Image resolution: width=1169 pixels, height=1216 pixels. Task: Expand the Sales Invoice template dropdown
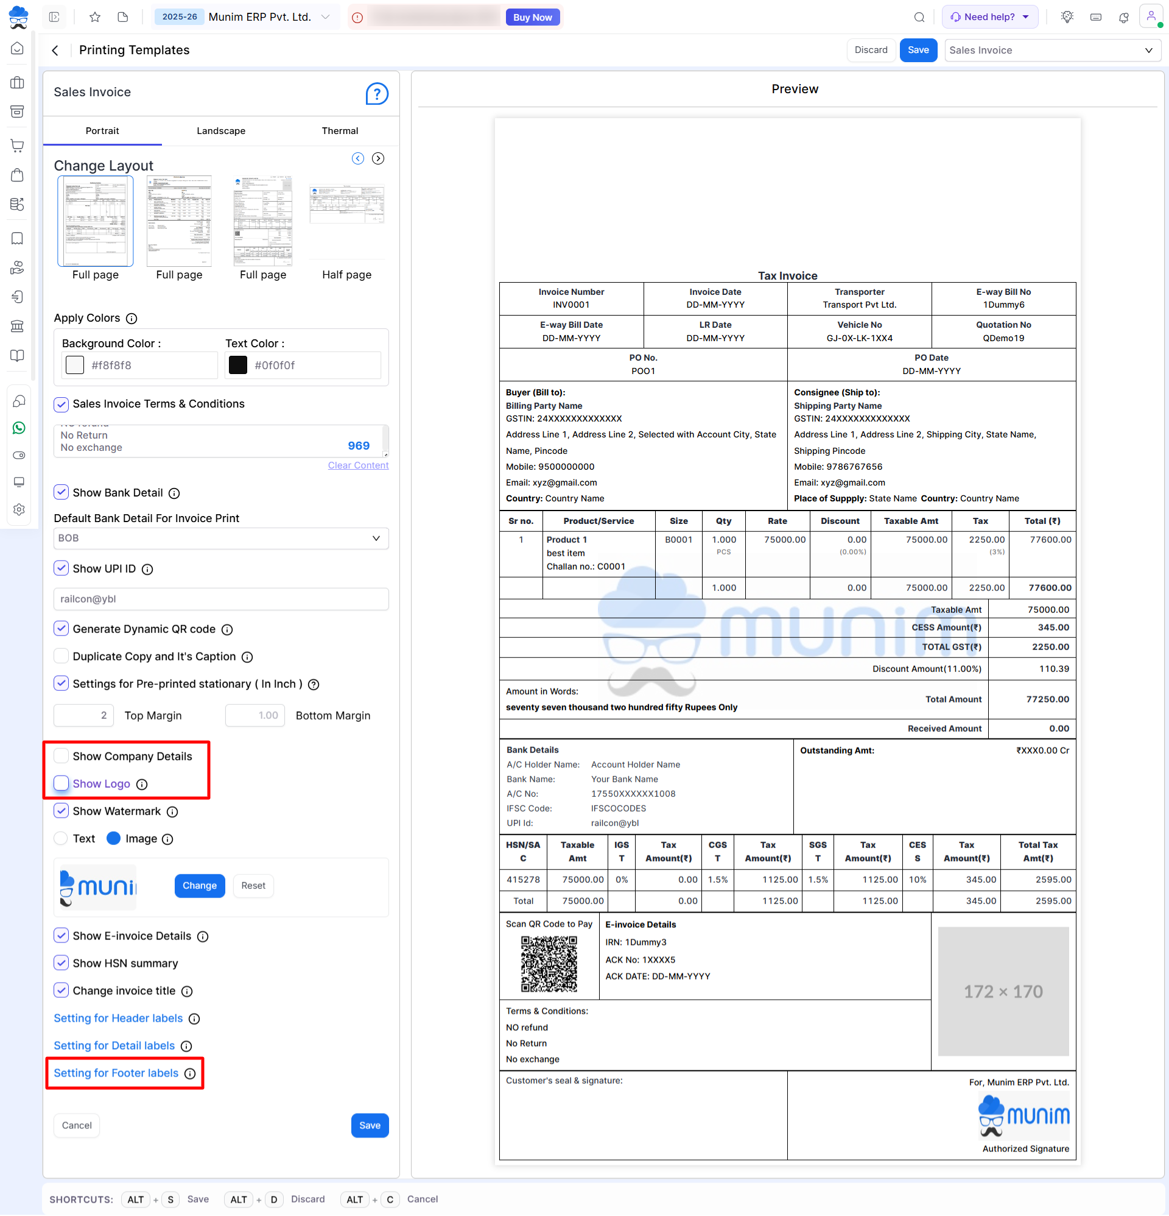pyautogui.click(x=1051, y=50)
